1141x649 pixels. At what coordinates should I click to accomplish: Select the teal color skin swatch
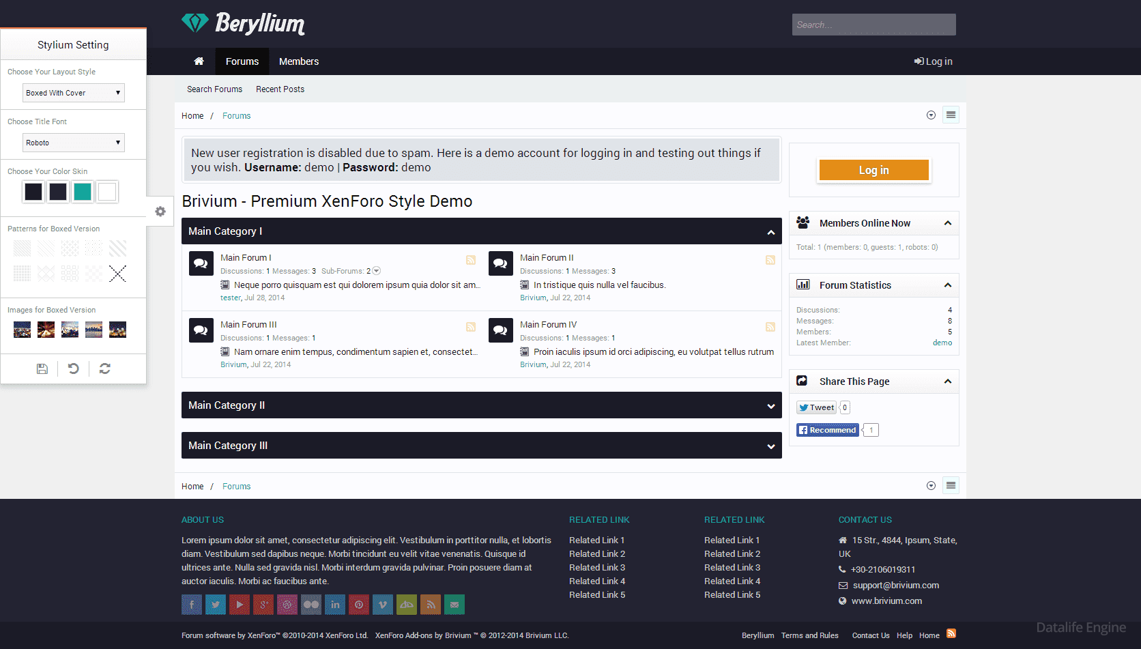coord(83,192)
